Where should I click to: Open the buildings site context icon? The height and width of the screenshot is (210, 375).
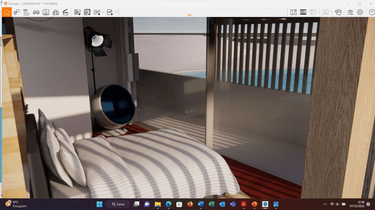[x=56, y=12]
